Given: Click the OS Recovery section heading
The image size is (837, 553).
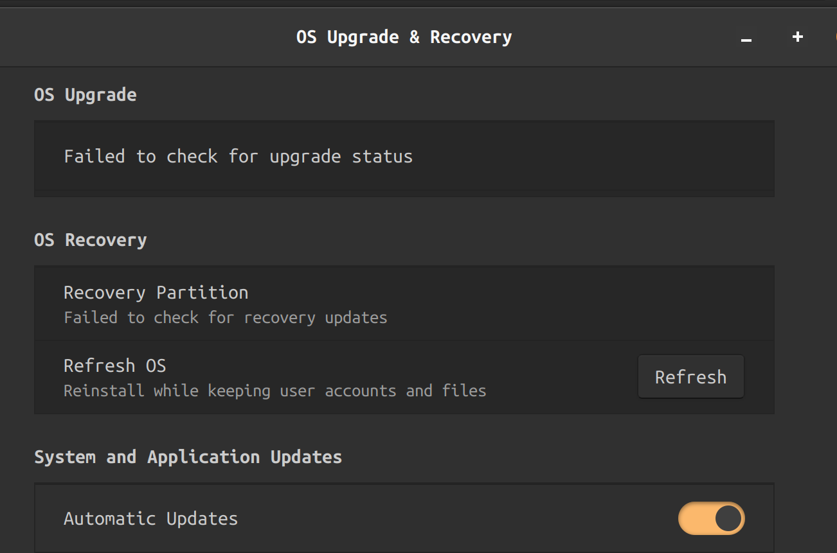Looking at the screenshot, I should [x=90, y=240].
